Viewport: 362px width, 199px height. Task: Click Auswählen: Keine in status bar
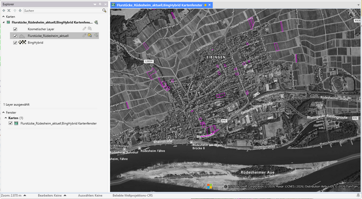click(90, 195)
